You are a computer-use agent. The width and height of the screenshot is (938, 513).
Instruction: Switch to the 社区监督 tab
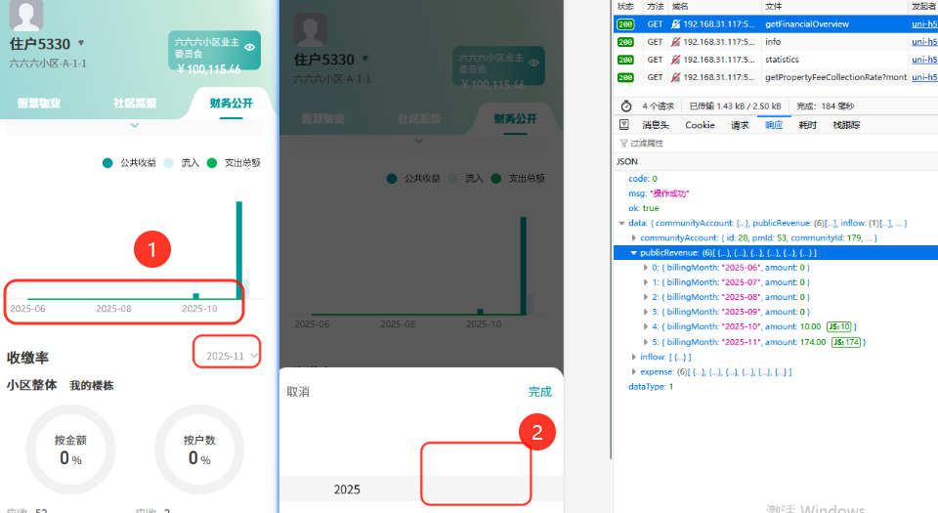[x=135, y=103]
